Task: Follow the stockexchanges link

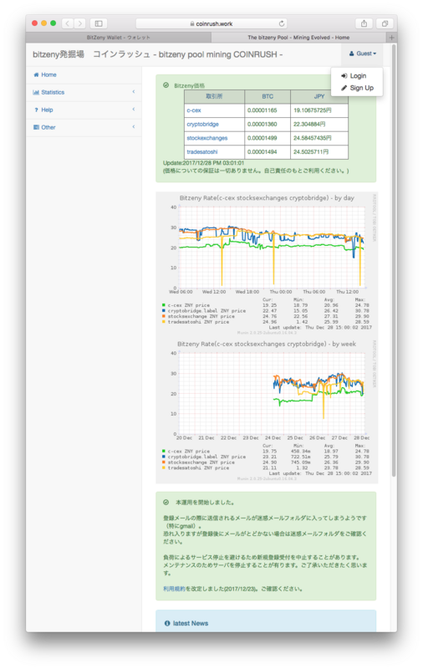Action: [x=206, y=138]
